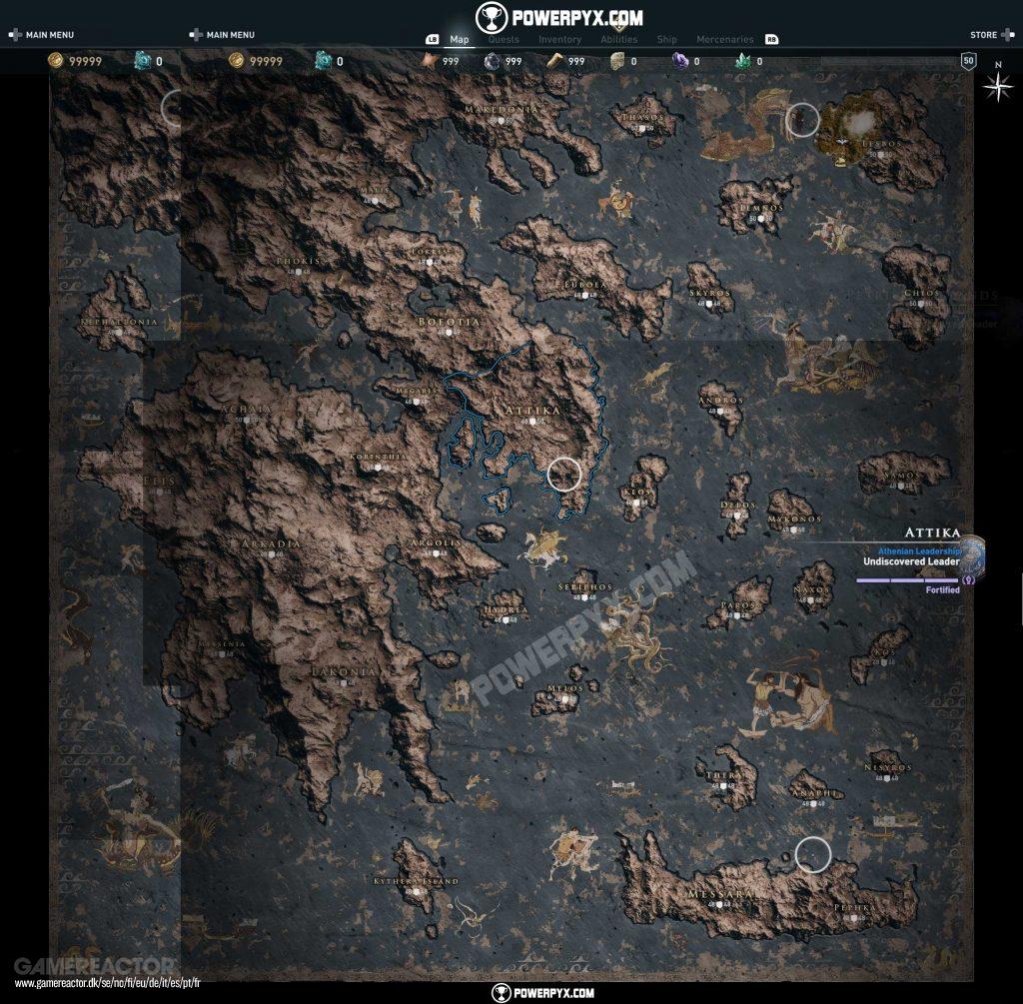Select the purple obsidian glass icon
Viewport: 1023px width, 1004px height.
click(x=680, y=61)
